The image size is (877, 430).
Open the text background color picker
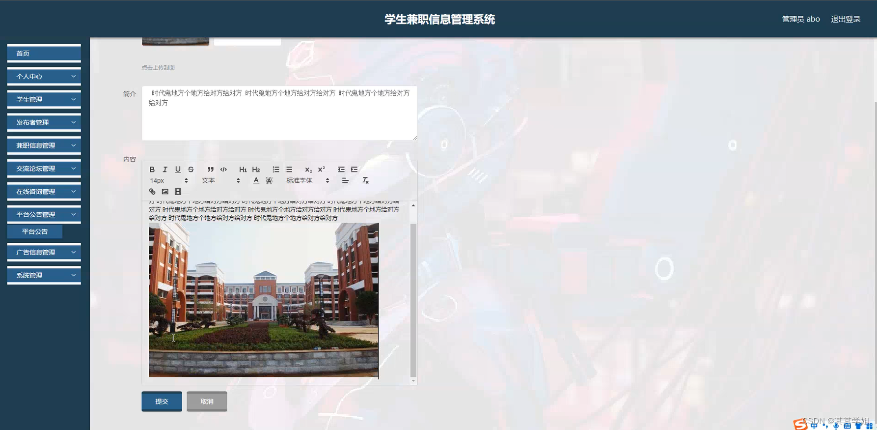point(269,180)
